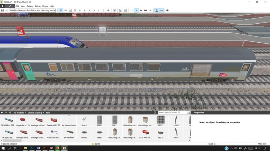Open the Extras menu
This screenshot has width=270, height=151.
[x=37, y=6]
